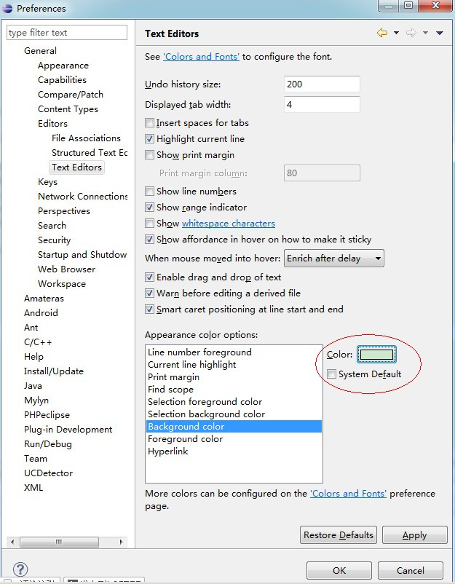
Task: Click the Undo history size field
Action: point(321,84)
